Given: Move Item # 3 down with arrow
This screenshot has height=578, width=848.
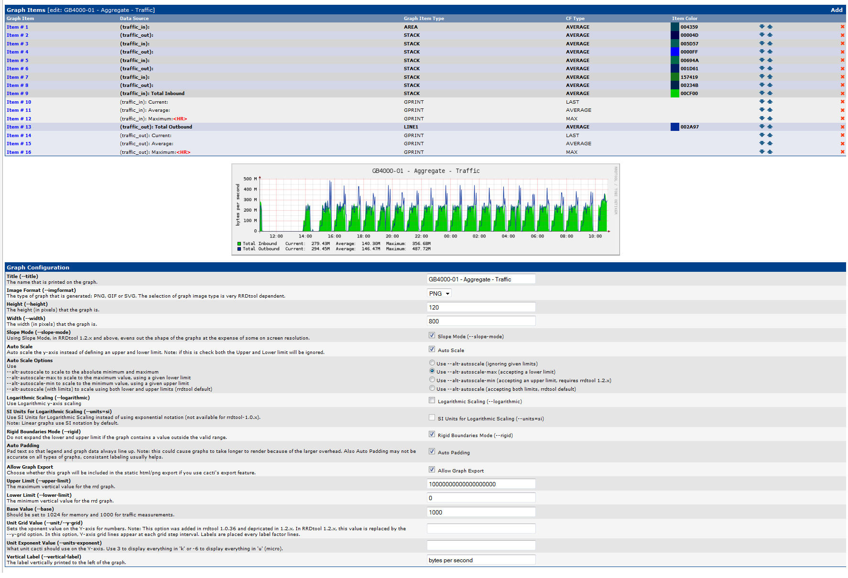Looking at the screenshot, I should tap(761, 43).
